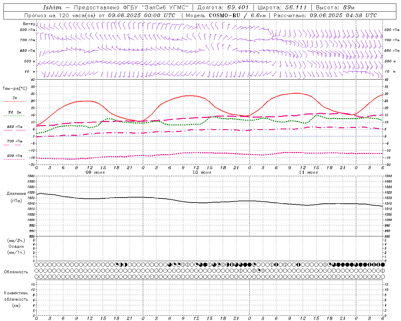Click the "Тем-ра(°C)" temperature axis label
This screenshot has height=321, width=401.
pyautogui.click(x=15, y=89)
